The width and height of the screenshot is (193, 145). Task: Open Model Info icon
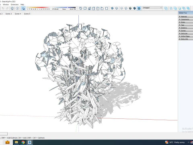[x=17, y=8]
